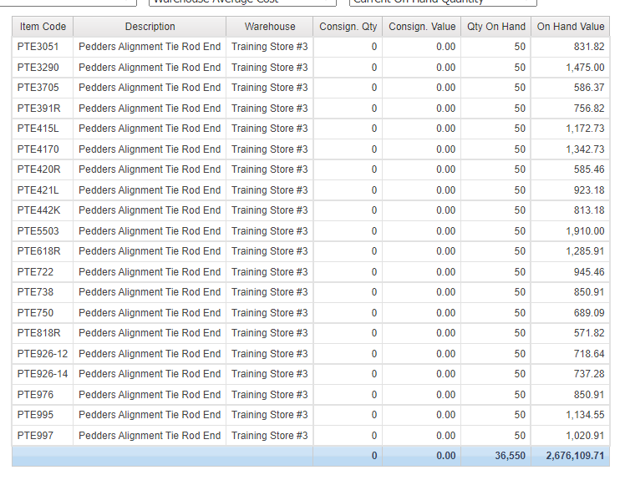The image size is (625, 480).
Task: Click the 850.91 value in PTE738 row
Action: 589,292
